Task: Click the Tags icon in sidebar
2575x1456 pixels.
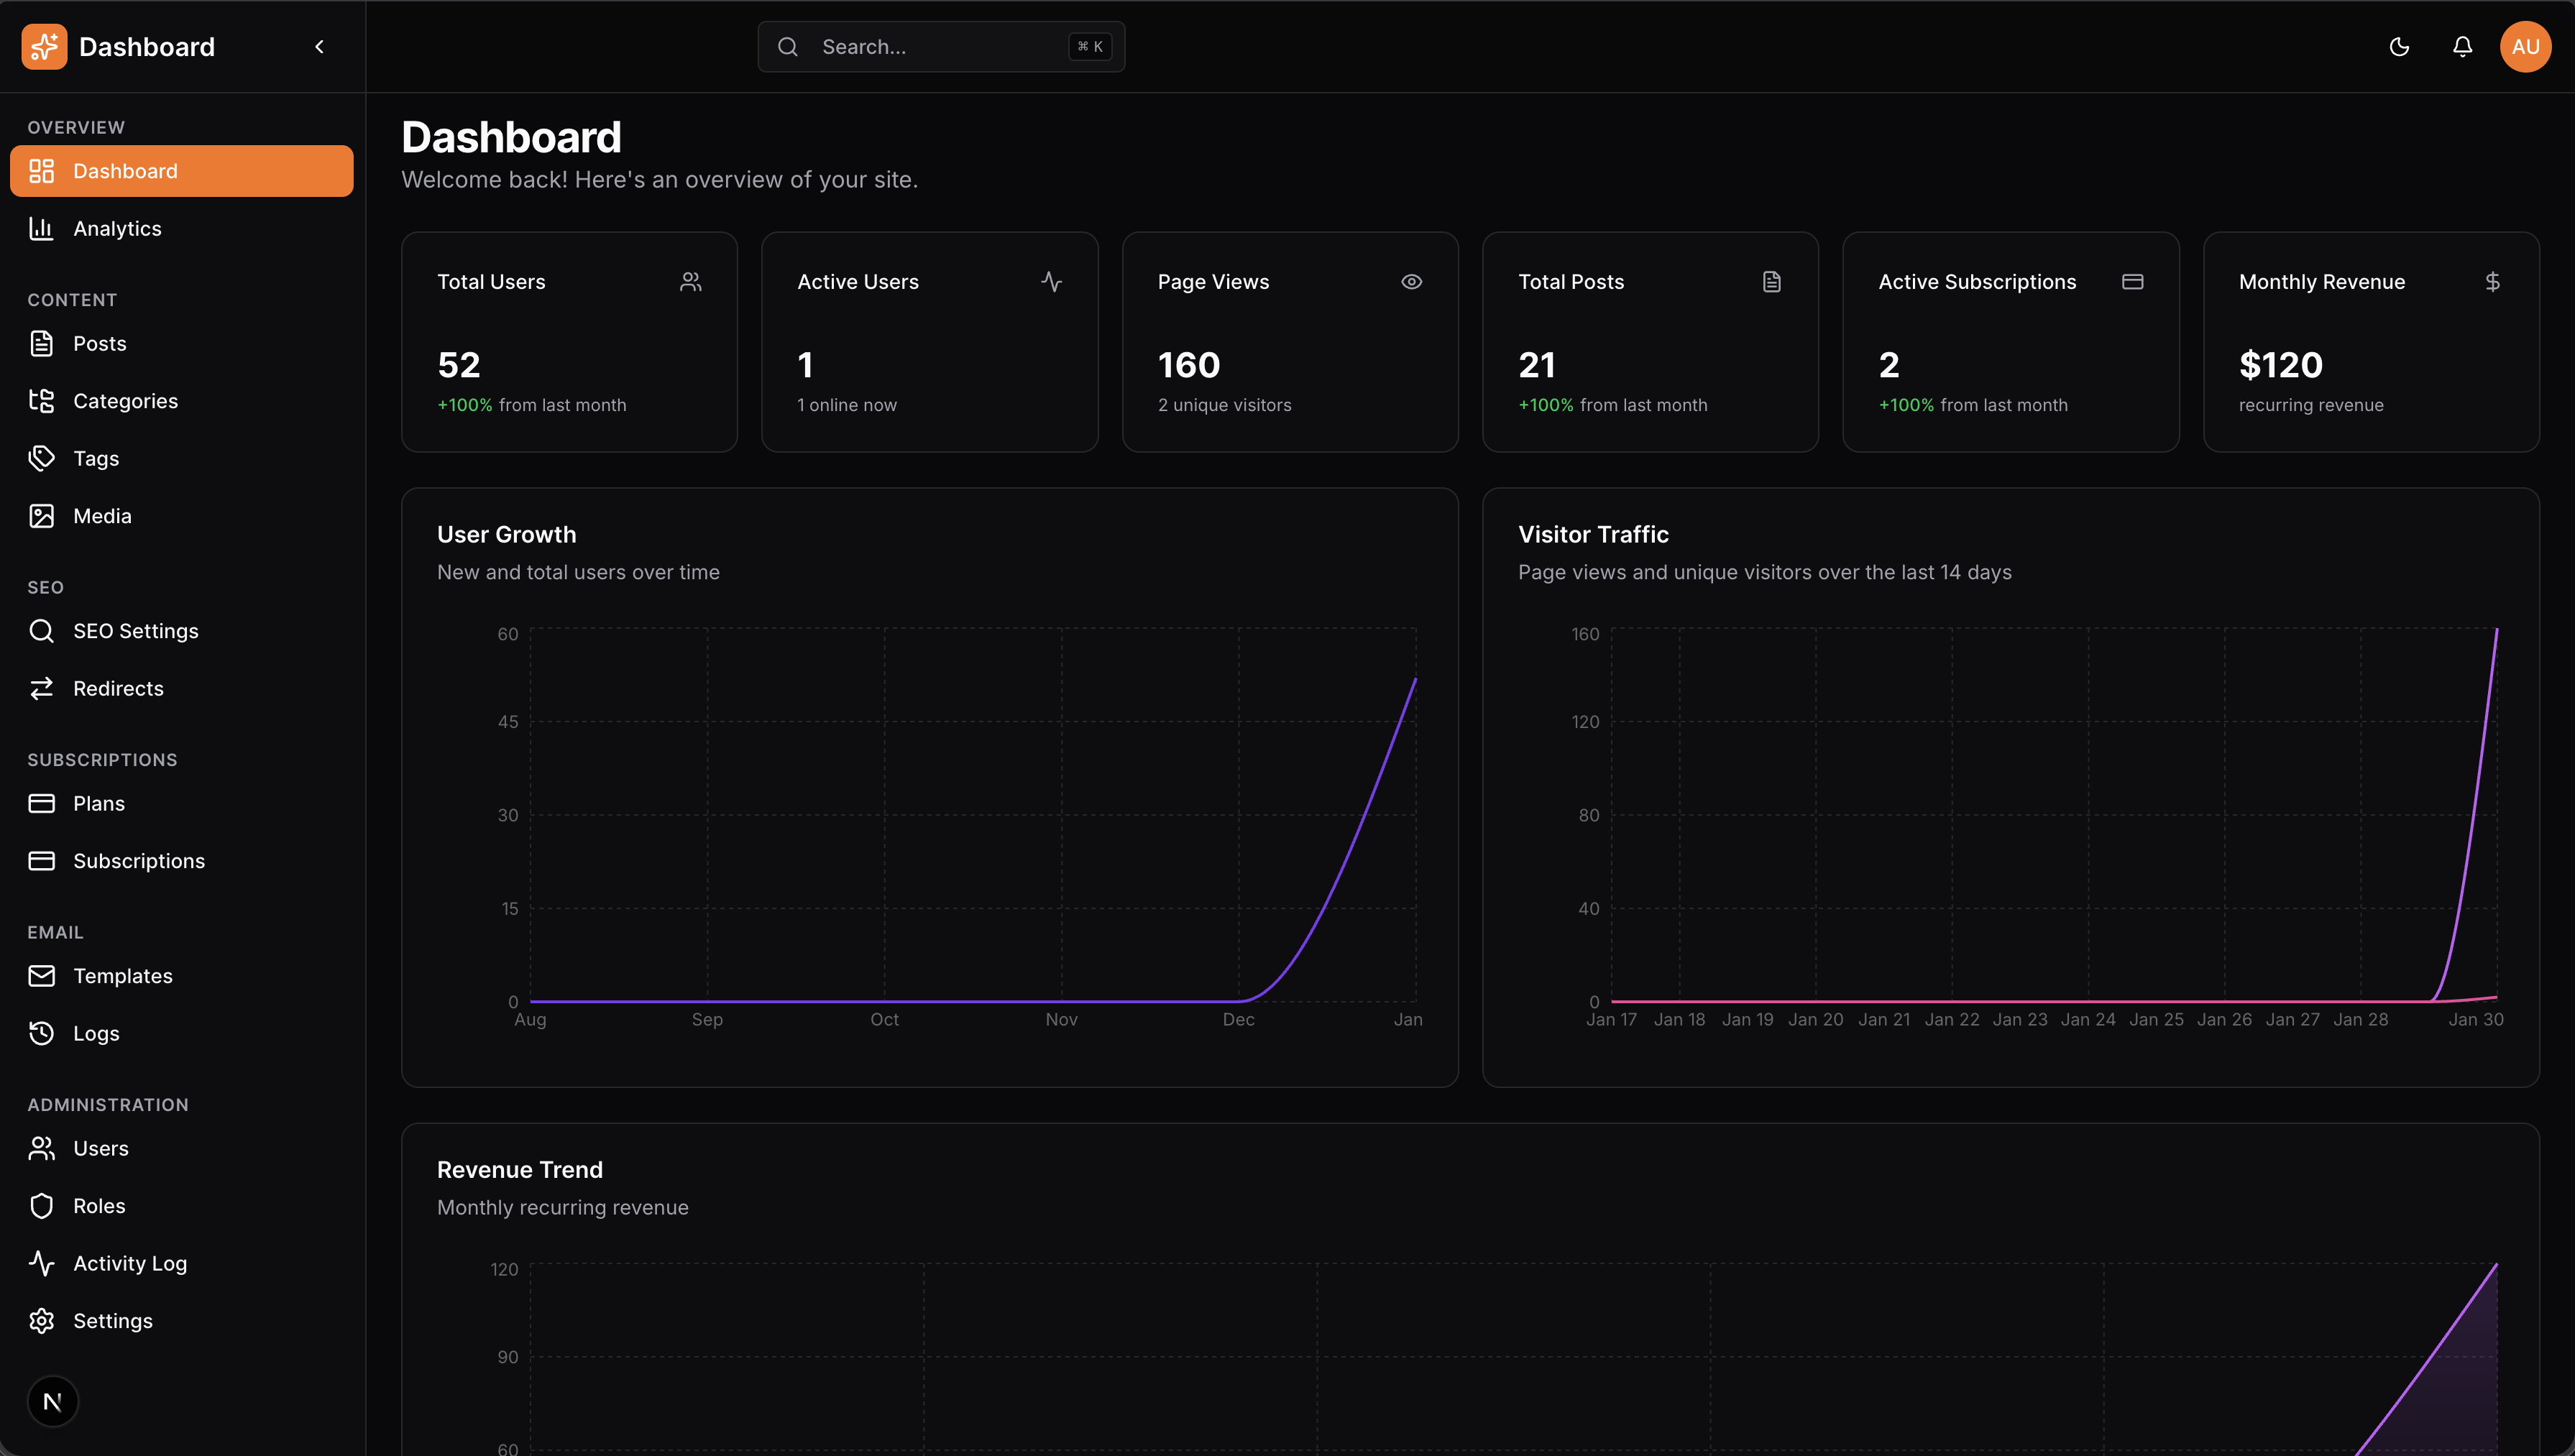Action: tap(42, 458)
